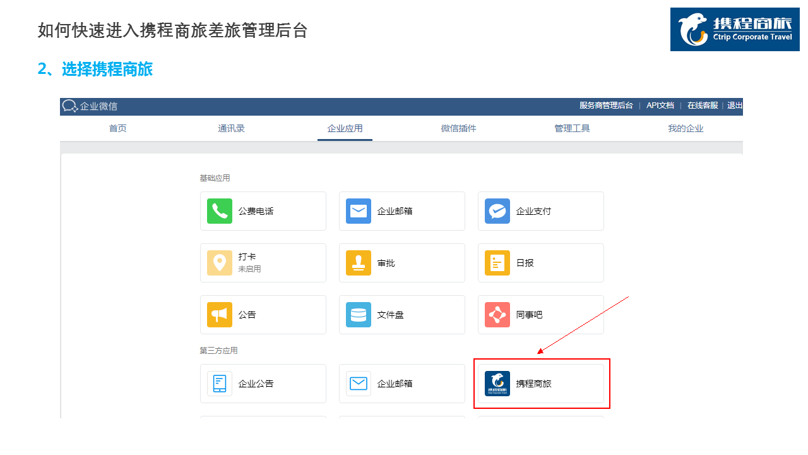Go to the 微信插件 tab
The width and height of the screenshot is (808, 455).
coord(459,128)
